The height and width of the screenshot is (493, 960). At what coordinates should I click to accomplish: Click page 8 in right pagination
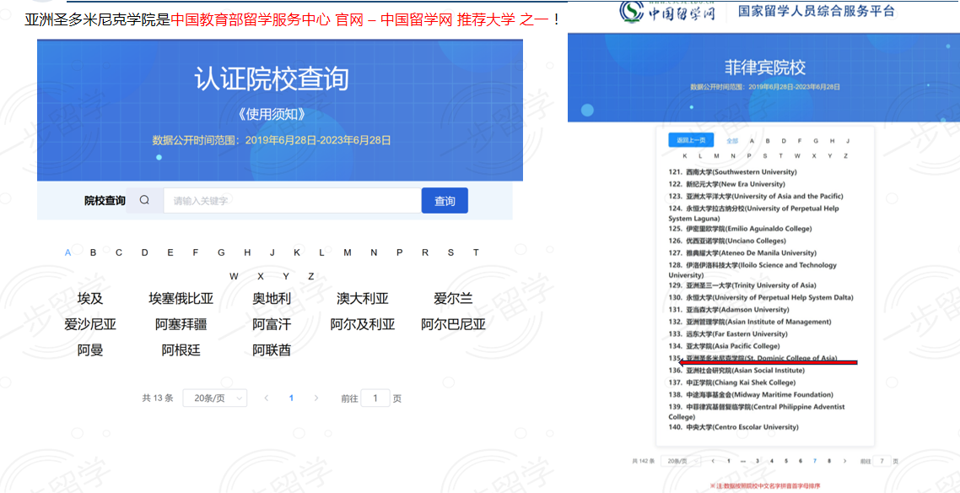coord(829,461)
